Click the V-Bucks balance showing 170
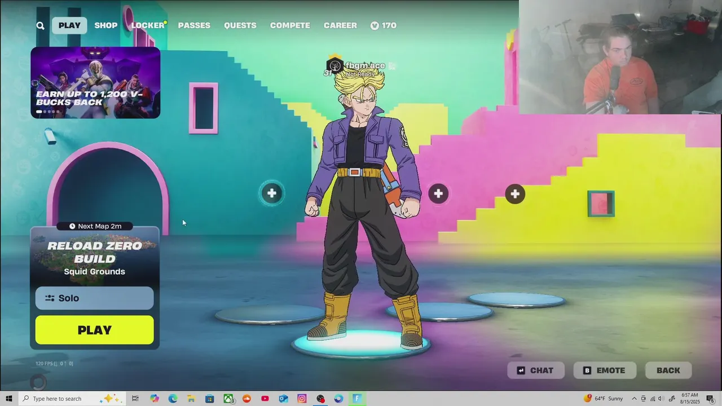This screenshot has width=722, height=406. click(384, 25)
